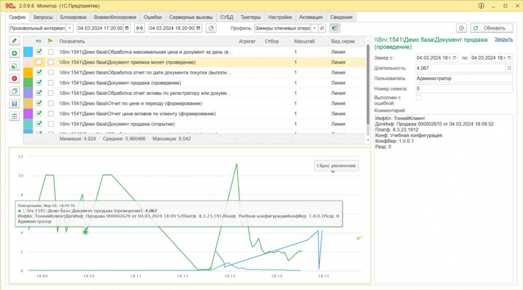The height and width of the screenshot is (290, 523).
Task: Toggle the side panel icon next to profile
Action: click(x=335, y=29)
